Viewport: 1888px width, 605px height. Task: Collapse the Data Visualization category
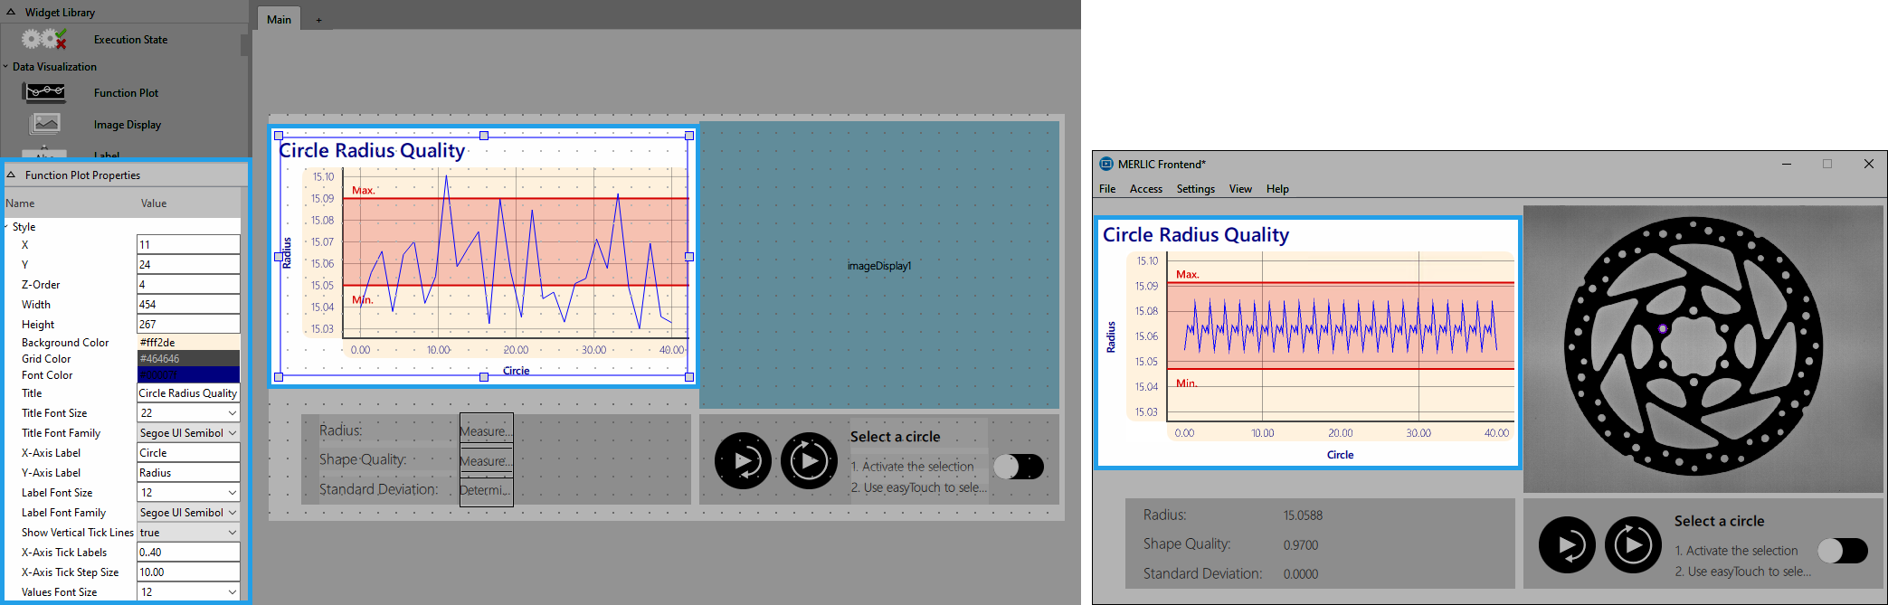(x=5, y=66)
